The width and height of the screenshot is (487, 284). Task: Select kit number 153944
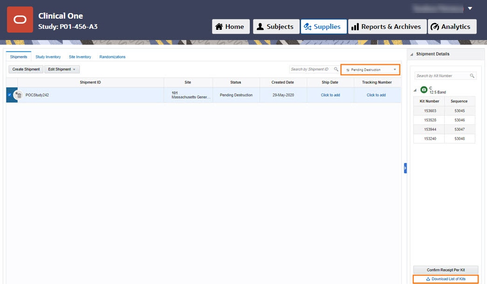tap(430, 129)
